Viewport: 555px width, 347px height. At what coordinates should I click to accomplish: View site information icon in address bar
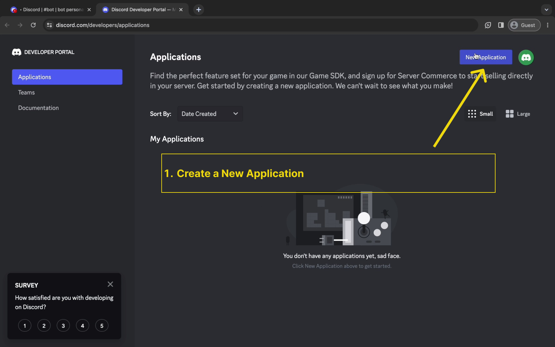[49, 25]
